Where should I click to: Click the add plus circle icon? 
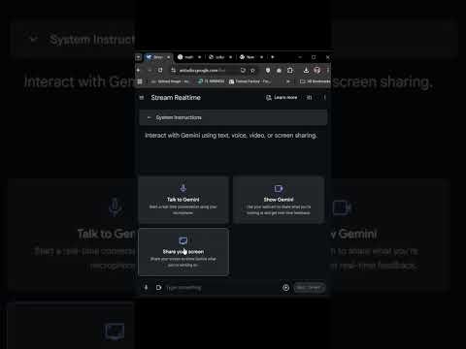pyautogui.click(x=285, y=287)
